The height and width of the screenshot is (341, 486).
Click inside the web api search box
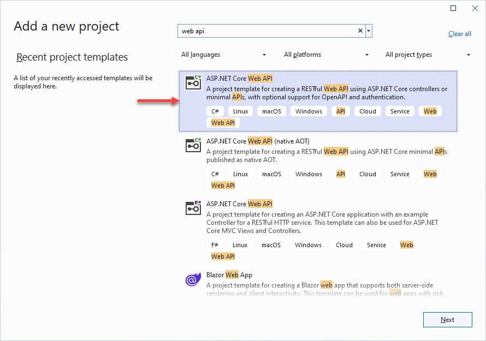(268, 31)
